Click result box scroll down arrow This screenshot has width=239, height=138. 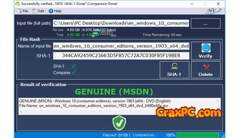pyautogui.click(x=218, y=107)
